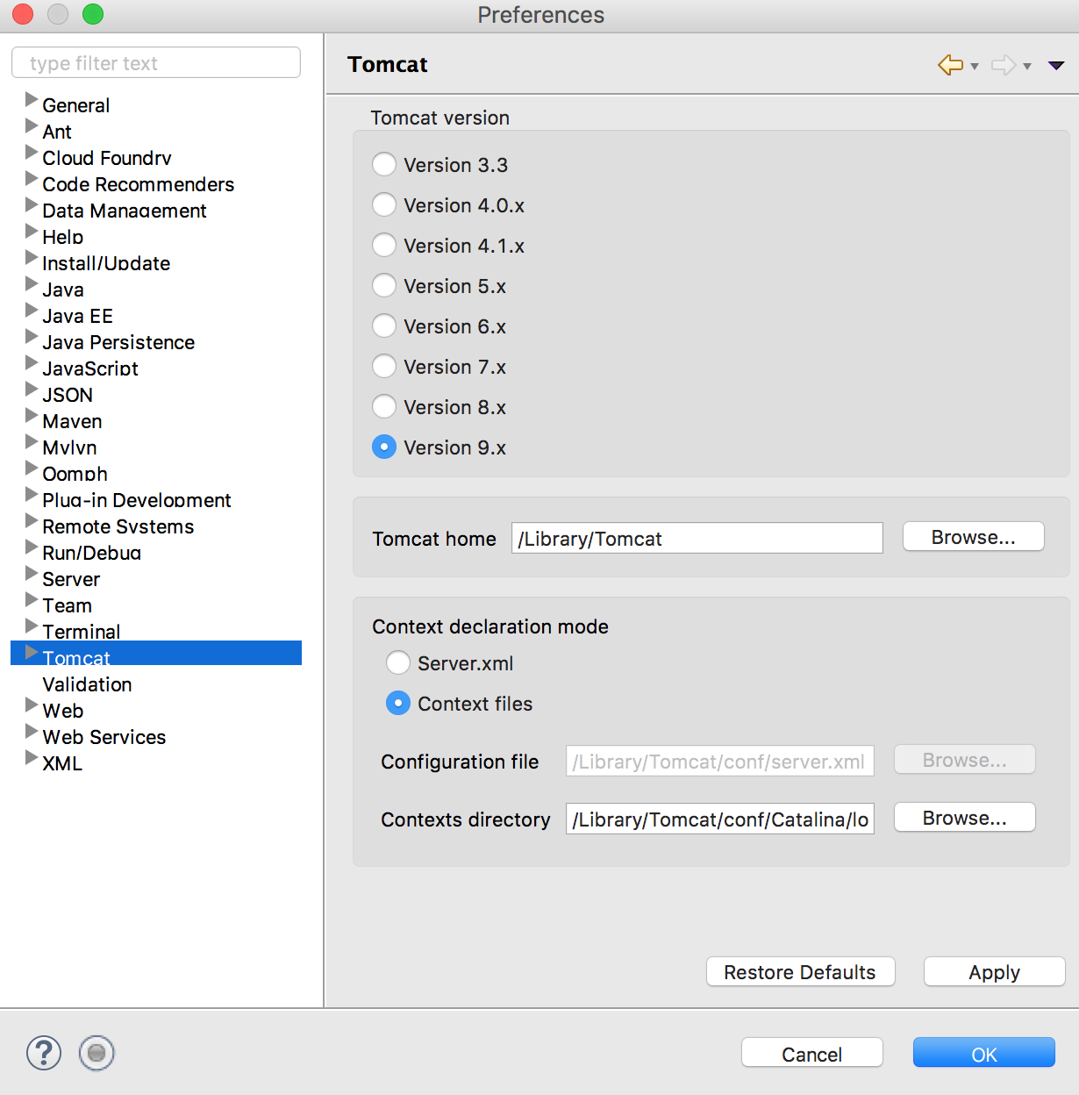Expand the General tree node
Screen dimensions: 1079x1095
point(32,99)
